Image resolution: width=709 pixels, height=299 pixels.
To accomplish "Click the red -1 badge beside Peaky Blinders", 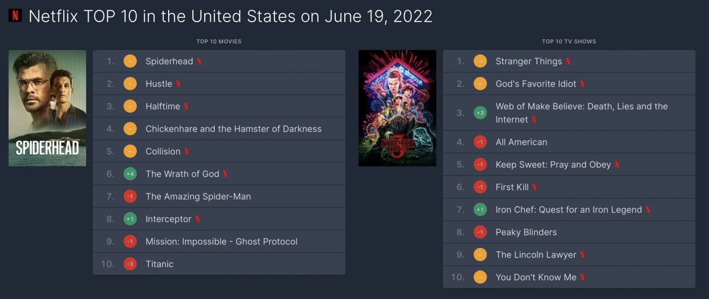I will (x=480, y=232).
